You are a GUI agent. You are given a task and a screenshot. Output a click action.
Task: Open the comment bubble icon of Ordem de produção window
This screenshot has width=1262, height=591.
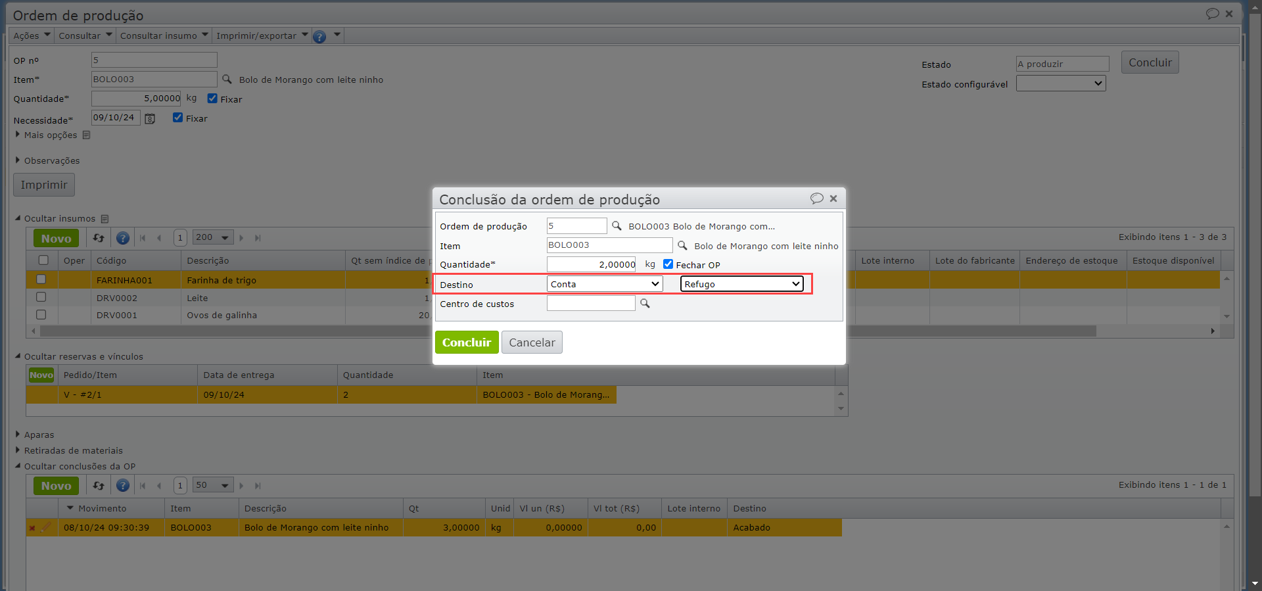click(x=1212, y=14)
